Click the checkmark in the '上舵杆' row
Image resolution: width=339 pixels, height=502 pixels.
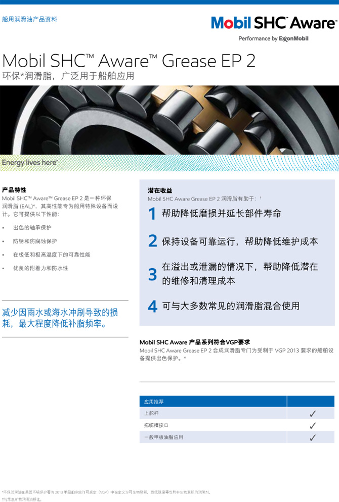tap(313, 414)
